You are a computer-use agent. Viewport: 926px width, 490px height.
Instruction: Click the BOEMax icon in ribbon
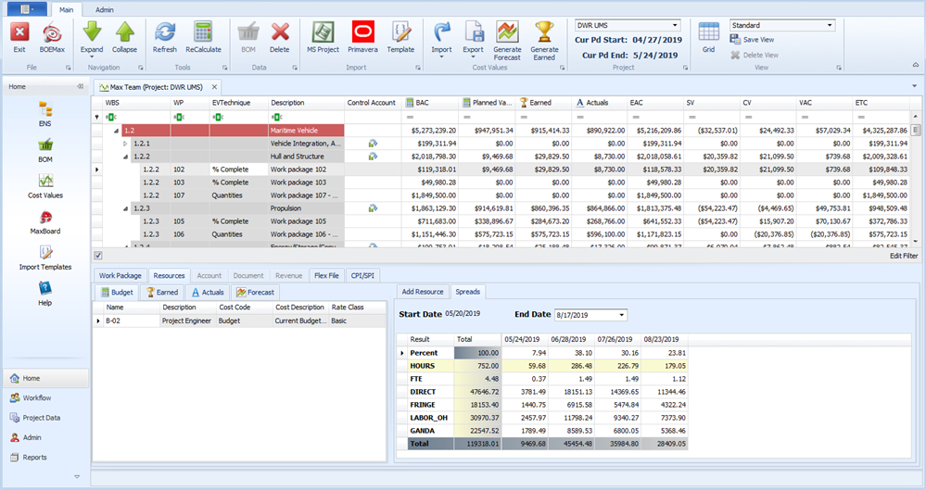coord(52,35)
